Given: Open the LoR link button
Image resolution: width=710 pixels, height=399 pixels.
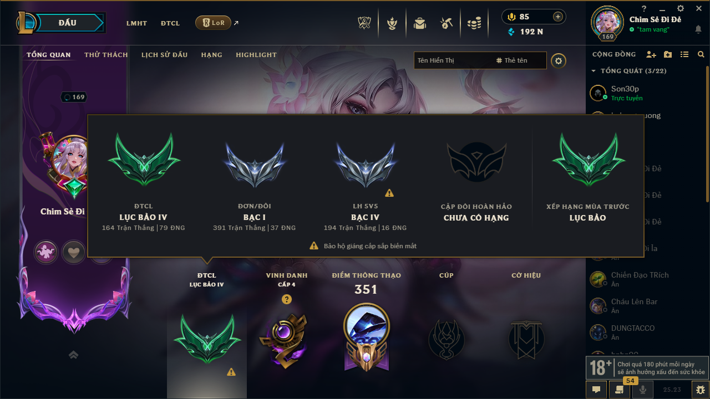Looking at the screenshot, I should (x=214, y=23).
